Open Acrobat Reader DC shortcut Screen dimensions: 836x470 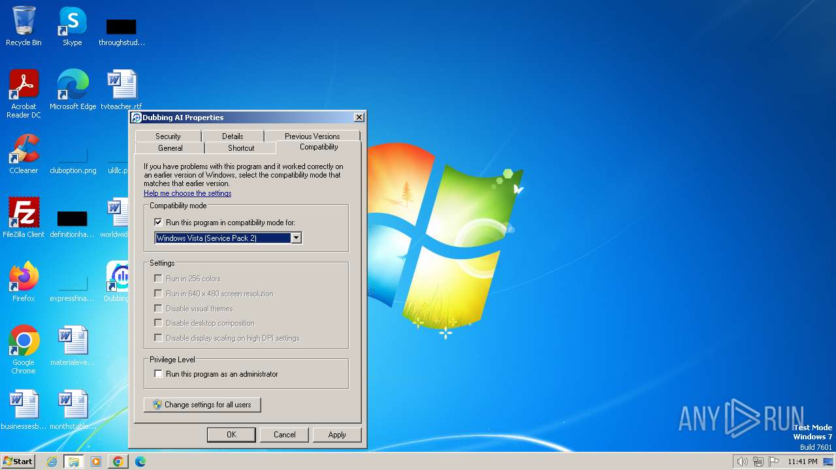tap(24, 94)
